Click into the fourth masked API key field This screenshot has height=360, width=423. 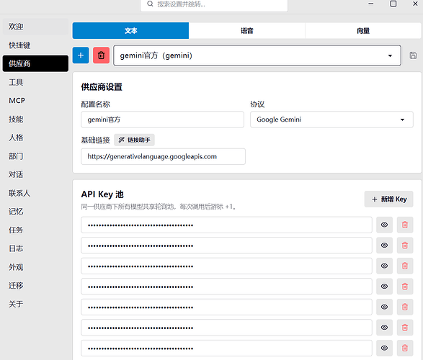(226, 287)
